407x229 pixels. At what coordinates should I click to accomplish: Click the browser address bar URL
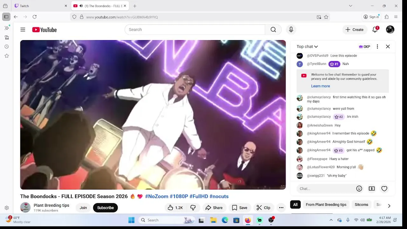(122, 17)
